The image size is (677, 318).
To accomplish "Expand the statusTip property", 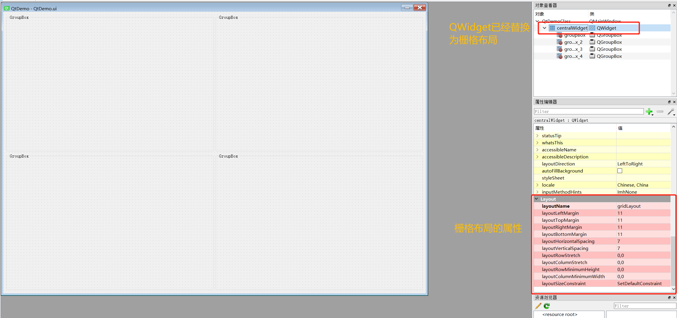I will tap(537, 136).
